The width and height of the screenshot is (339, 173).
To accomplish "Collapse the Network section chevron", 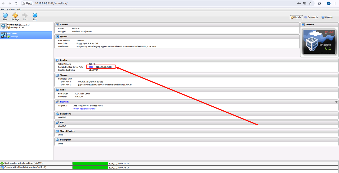I will click(x=336, y=102).
